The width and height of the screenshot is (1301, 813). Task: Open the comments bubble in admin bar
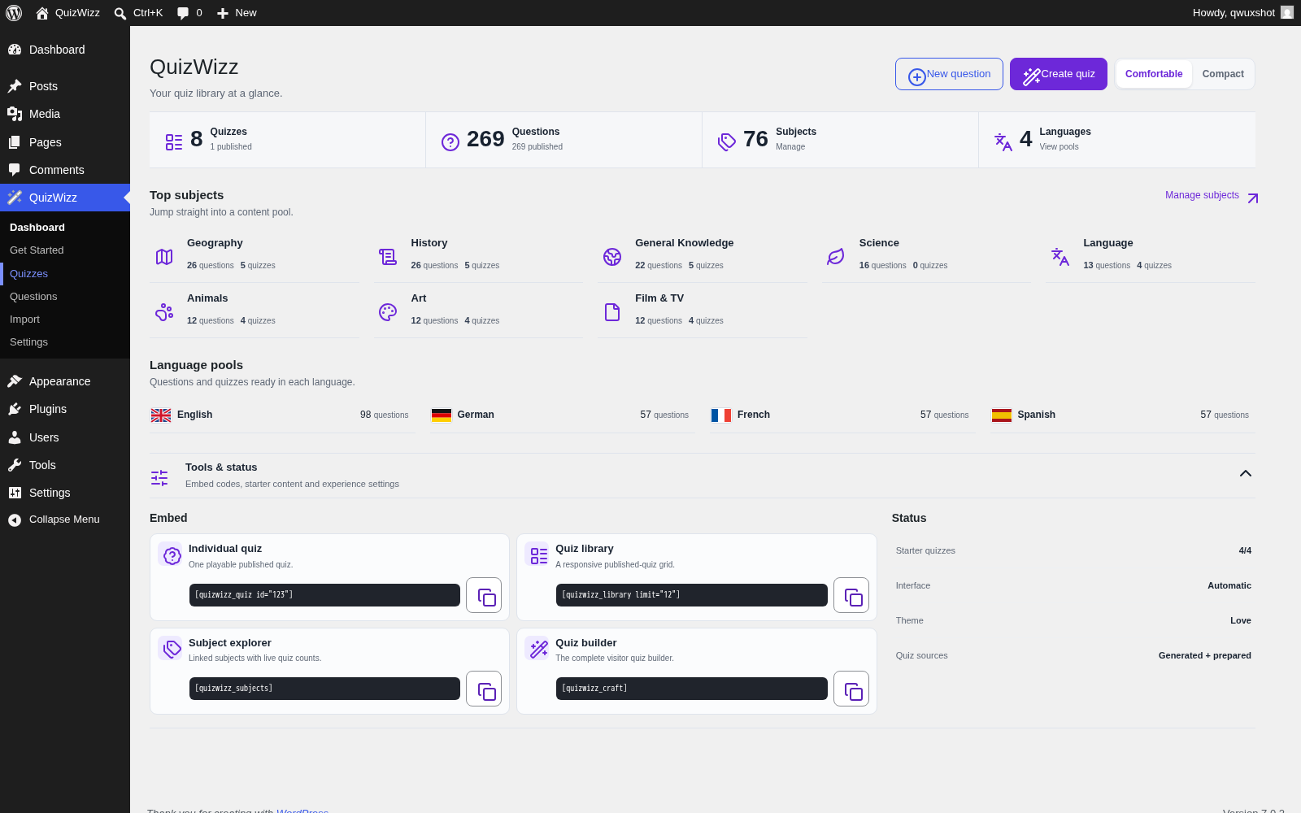(x=183, y=13)
